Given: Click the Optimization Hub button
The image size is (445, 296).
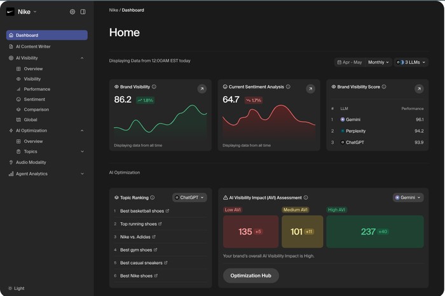Looking at the screenshot, I should pos(250,276).
